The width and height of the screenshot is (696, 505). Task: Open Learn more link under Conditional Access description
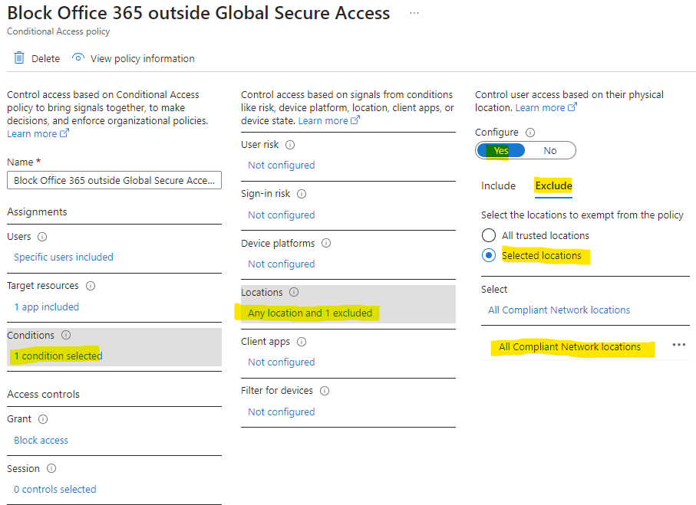[38, 133]
